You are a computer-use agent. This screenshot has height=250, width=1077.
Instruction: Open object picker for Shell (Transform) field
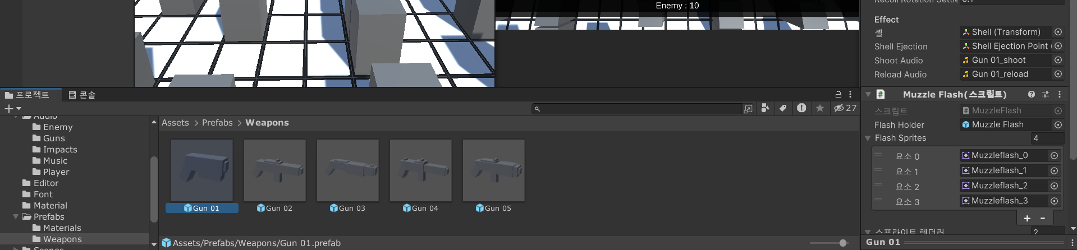pyautogui.click(x=1058, y=32)
